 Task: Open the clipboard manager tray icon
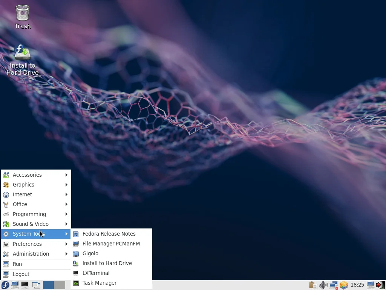click(313, 285)
